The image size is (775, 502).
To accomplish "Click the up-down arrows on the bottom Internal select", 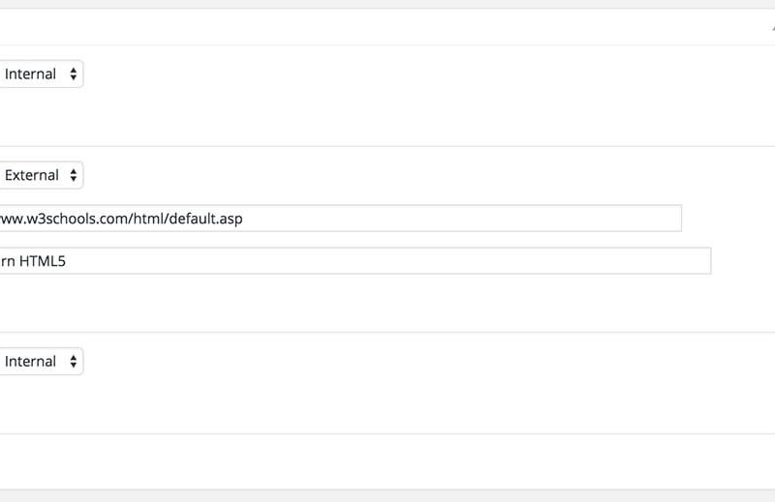I will (x=74, y=362).
